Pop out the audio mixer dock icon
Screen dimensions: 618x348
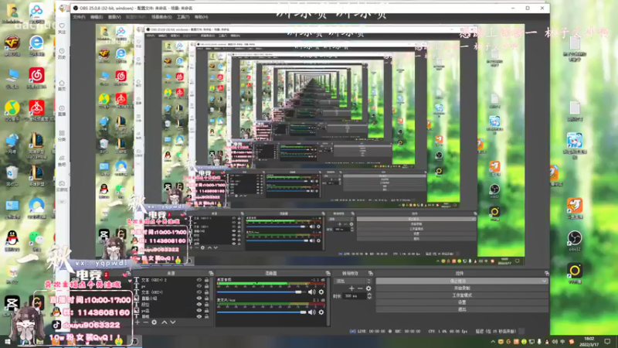[x=328, y=273]
